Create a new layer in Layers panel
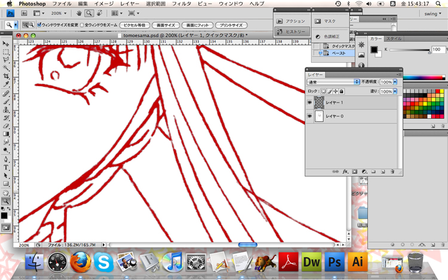 click(x=383, y=172)
